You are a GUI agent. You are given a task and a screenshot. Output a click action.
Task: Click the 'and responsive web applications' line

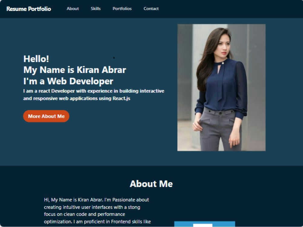pos(77,98)
